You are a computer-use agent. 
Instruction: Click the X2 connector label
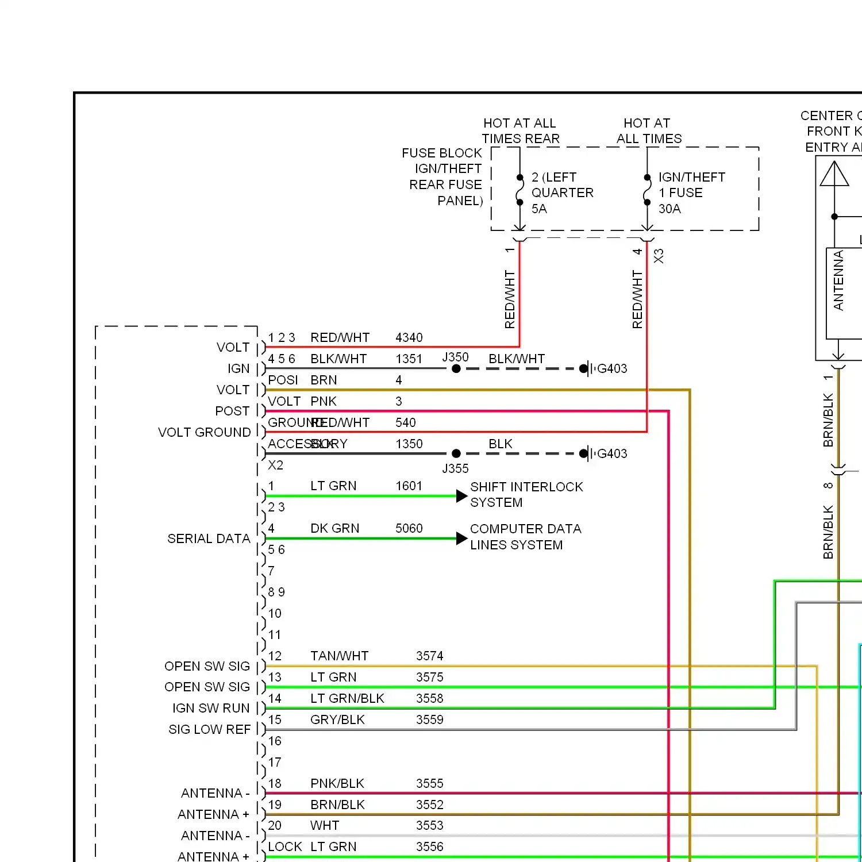275,465
